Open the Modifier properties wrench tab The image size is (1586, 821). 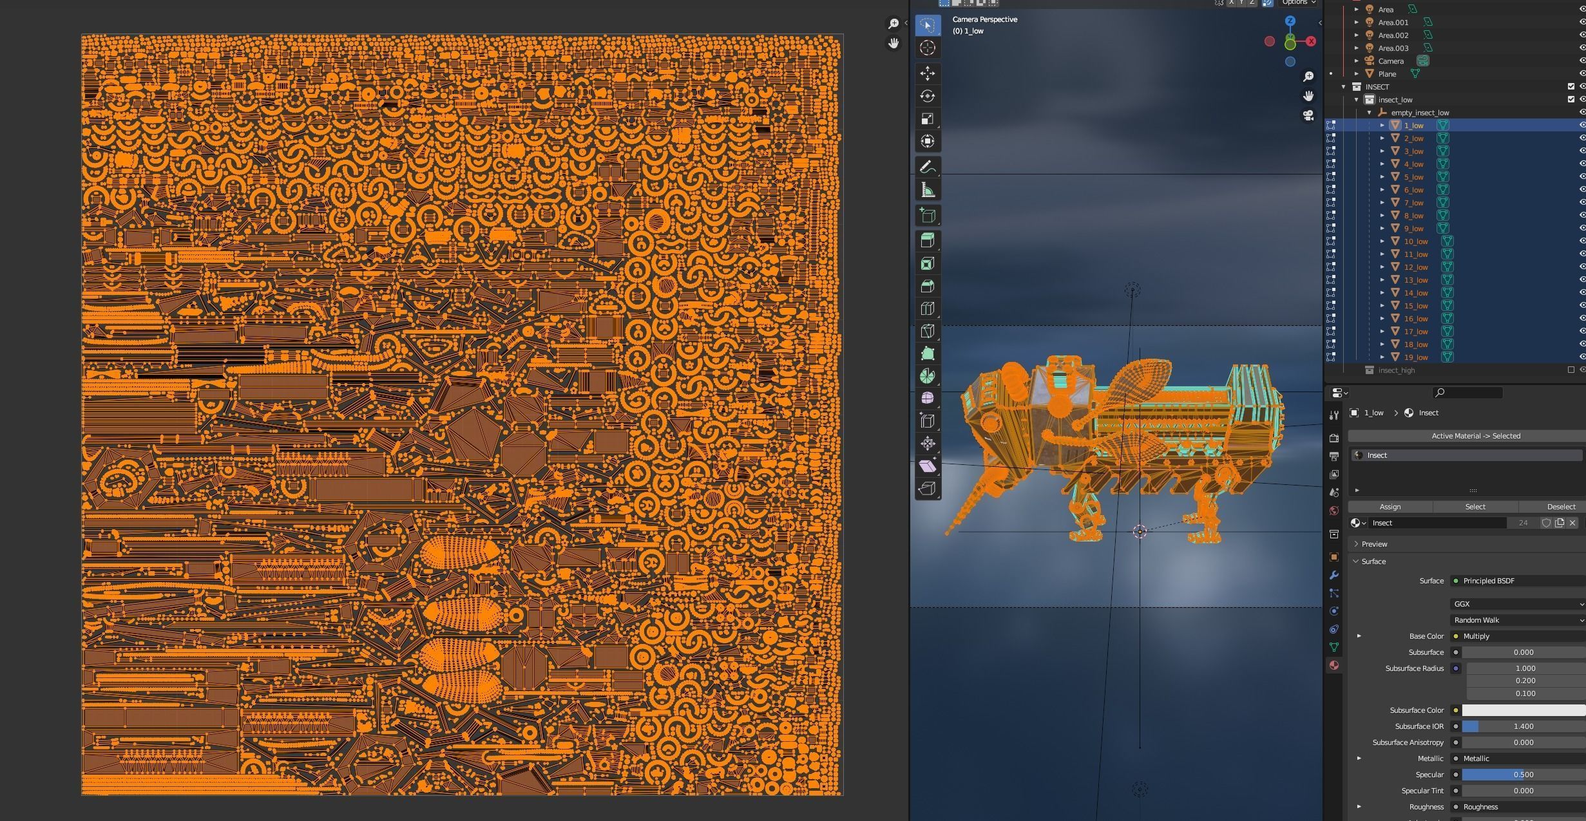[x=1334, y=575]
